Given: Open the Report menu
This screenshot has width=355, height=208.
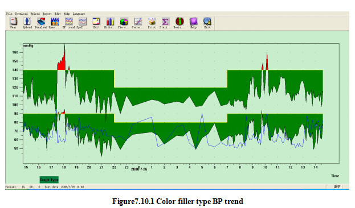Looking at the screenshot, I should click(47, 14).
